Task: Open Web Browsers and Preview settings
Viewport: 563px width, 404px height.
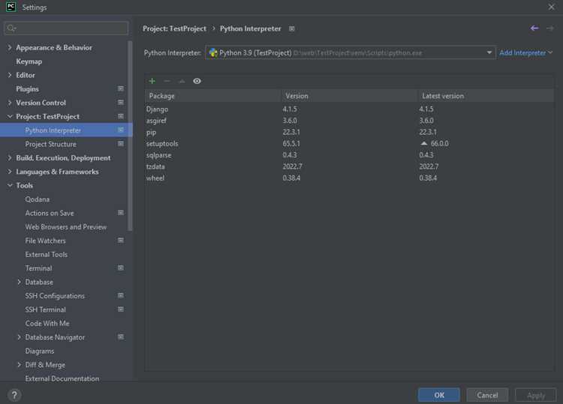Action: point(66,227)
